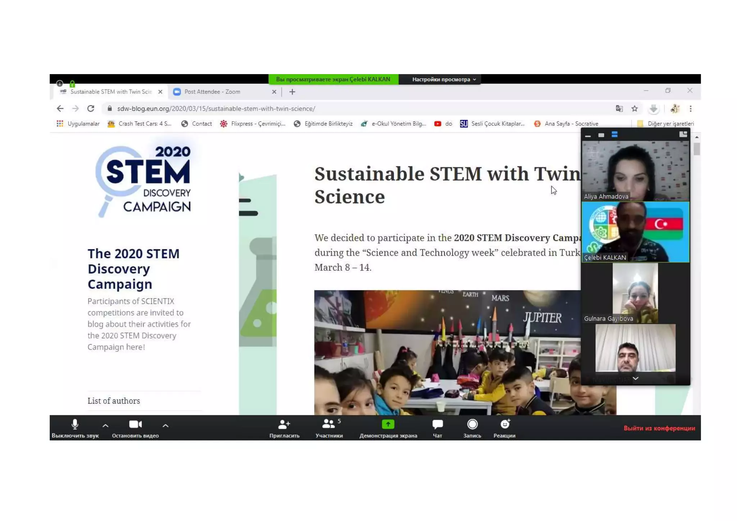Stop the video camera

[135, 425]
